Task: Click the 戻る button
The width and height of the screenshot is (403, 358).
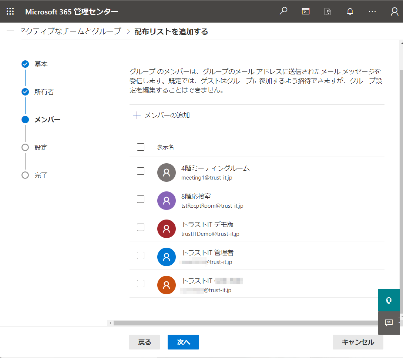Action: click(144, 342)
